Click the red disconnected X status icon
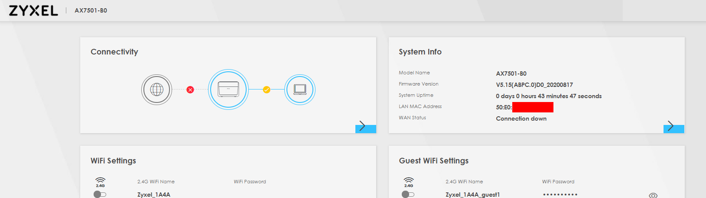Screen dimensions: 706x198 [190, 89]
